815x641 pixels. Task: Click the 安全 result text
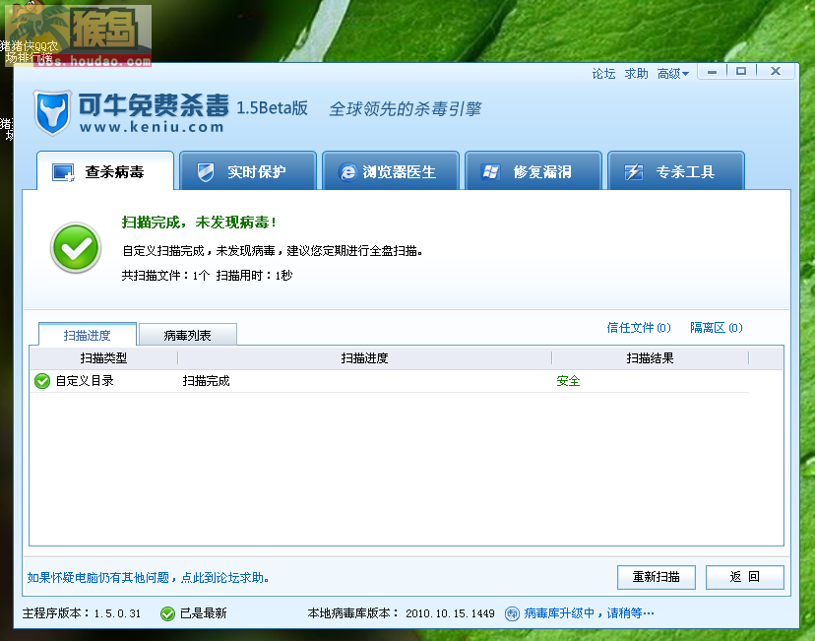click(x=568, y=381)
